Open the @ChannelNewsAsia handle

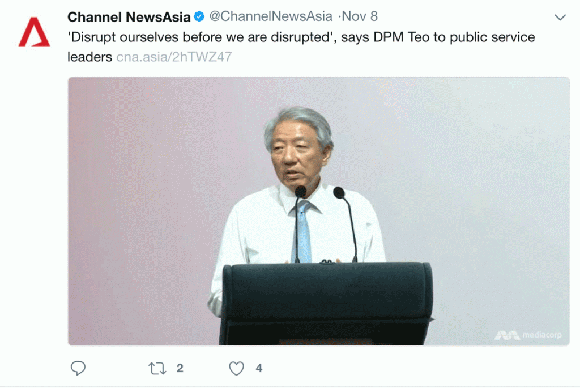coord(271,16)
